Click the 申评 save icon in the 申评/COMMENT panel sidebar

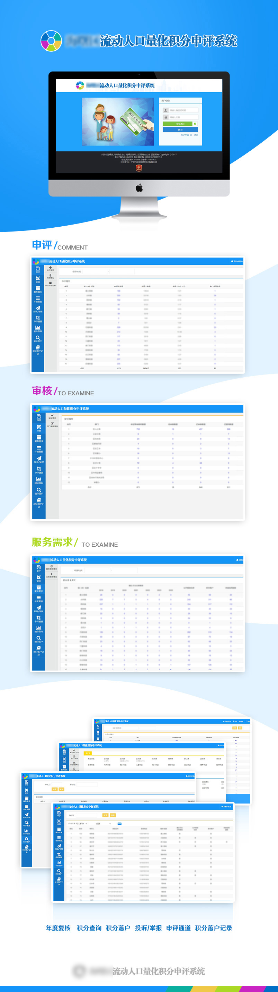coord(38,269)
